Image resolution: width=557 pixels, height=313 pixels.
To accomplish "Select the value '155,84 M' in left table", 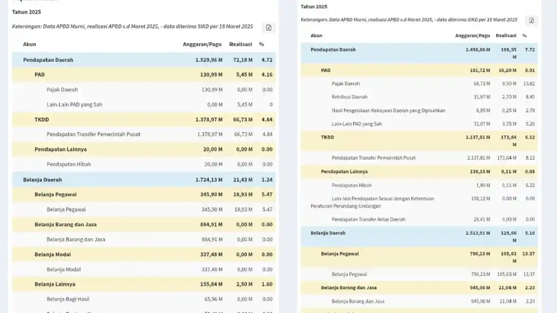I will [x=211, y=284].
